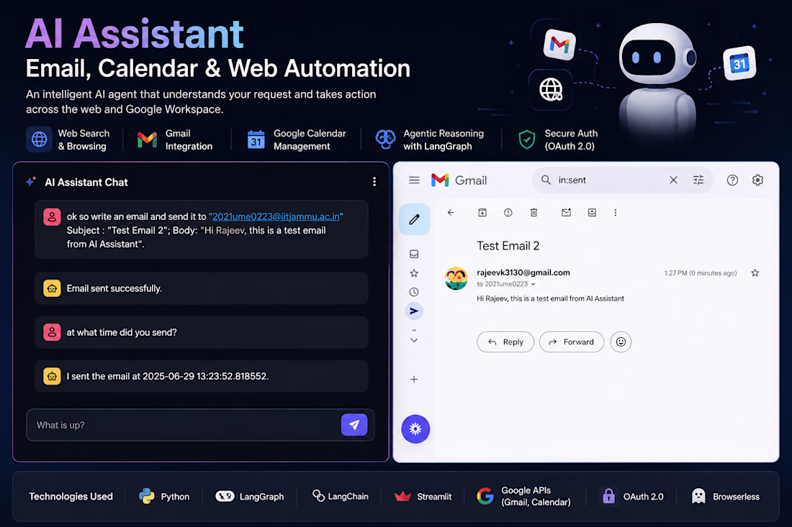This screenshot has width=792, height=527.
Task: Click the Streamlit crown logo
Action: 402,496
